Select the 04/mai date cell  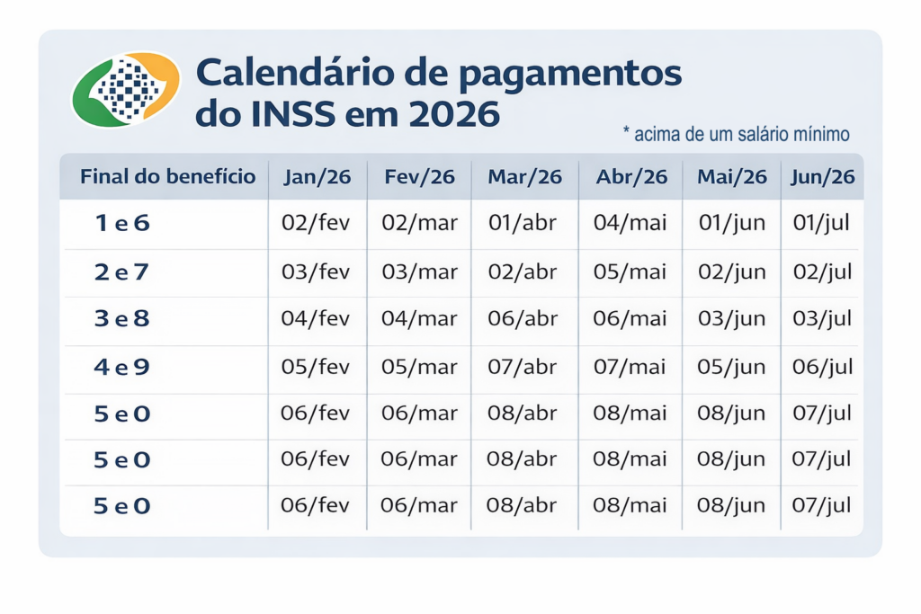630,224
